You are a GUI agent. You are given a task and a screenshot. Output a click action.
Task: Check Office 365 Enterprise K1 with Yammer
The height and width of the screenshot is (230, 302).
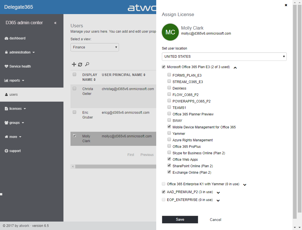[x=164, y=184]
